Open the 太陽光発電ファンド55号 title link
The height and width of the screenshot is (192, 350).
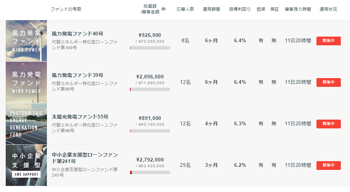pos(80,117)
